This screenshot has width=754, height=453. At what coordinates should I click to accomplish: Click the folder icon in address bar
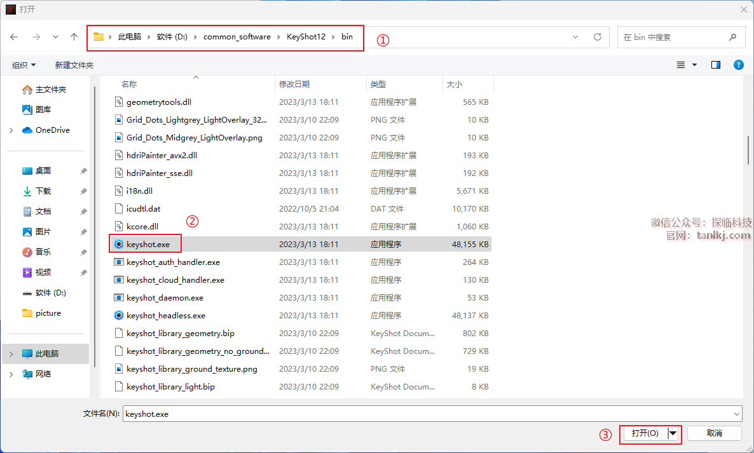coord(99,36)
